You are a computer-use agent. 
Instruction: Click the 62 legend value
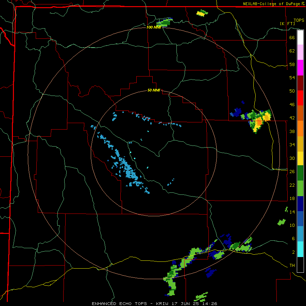292,51
